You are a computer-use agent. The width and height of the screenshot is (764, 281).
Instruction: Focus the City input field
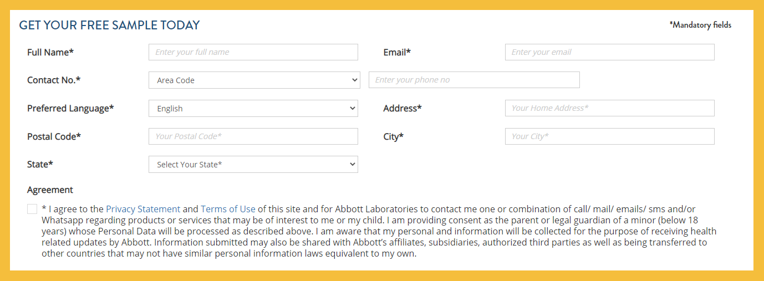609,136
